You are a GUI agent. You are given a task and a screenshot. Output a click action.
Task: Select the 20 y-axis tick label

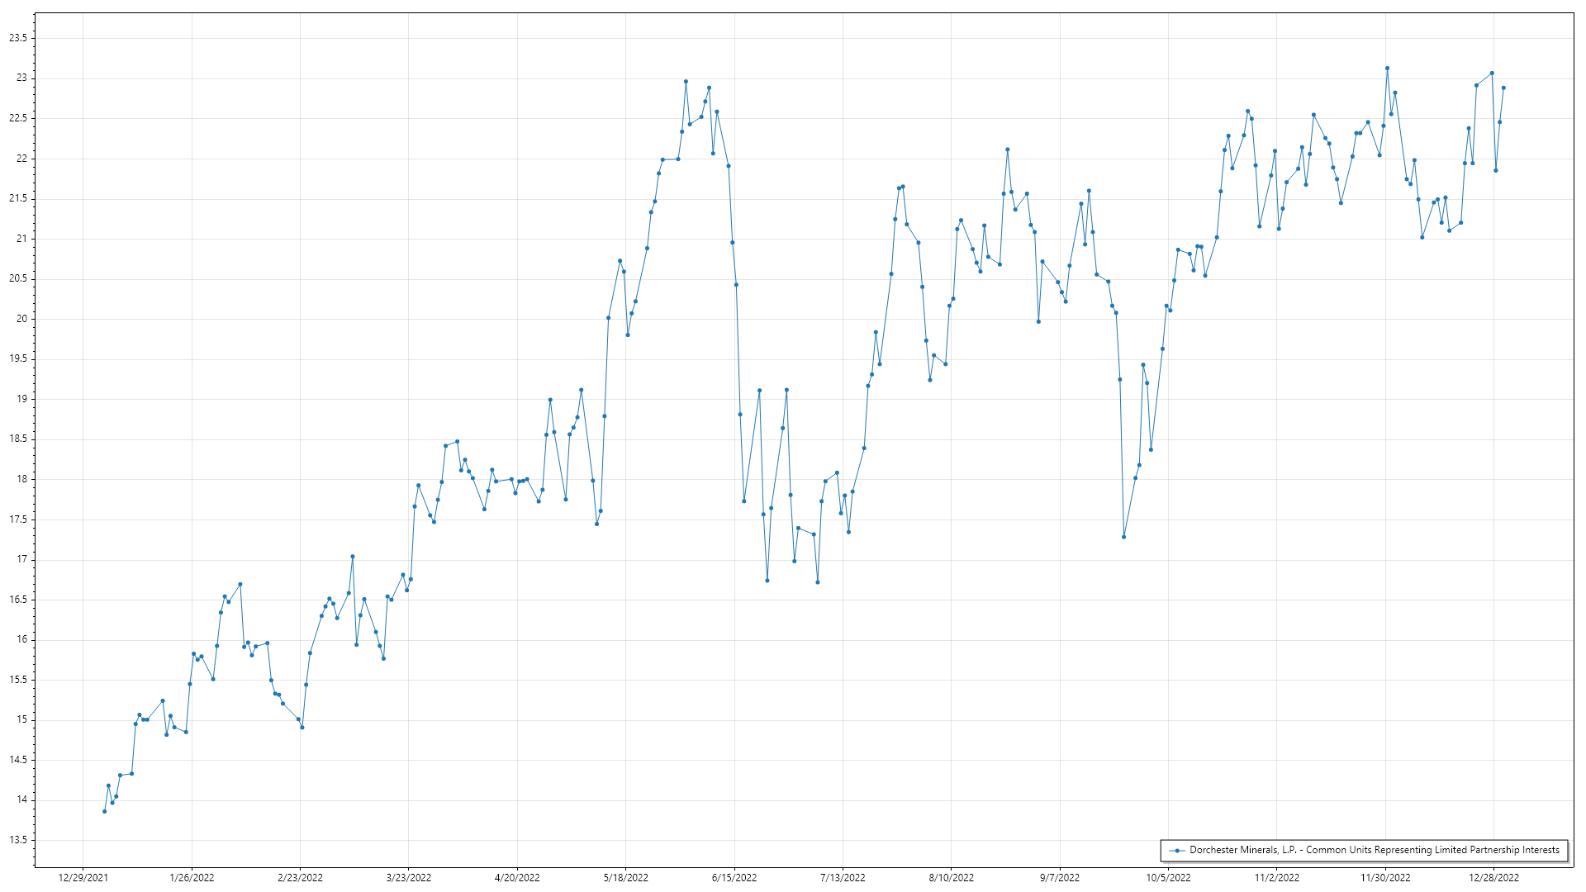tap(21, 319)
